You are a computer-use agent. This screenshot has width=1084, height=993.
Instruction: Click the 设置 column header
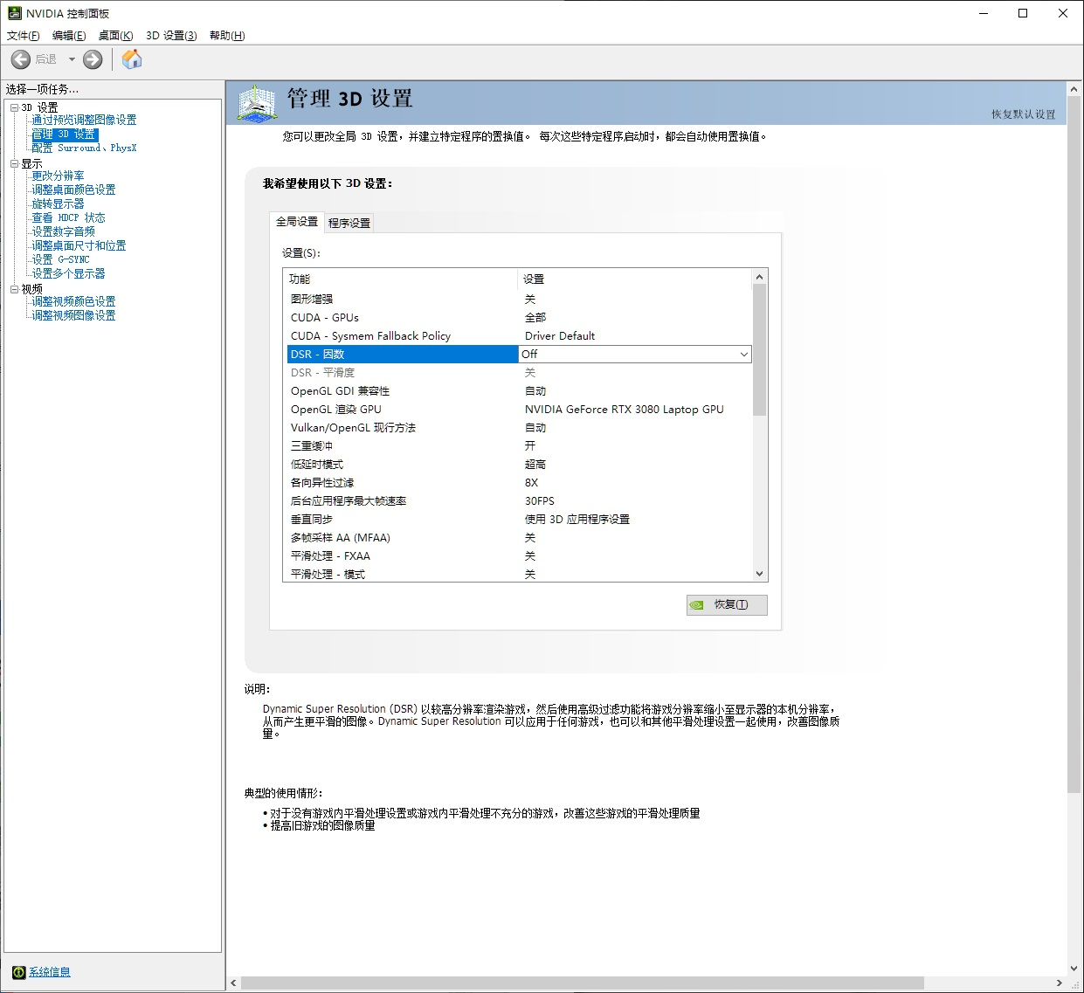(634, 279)
